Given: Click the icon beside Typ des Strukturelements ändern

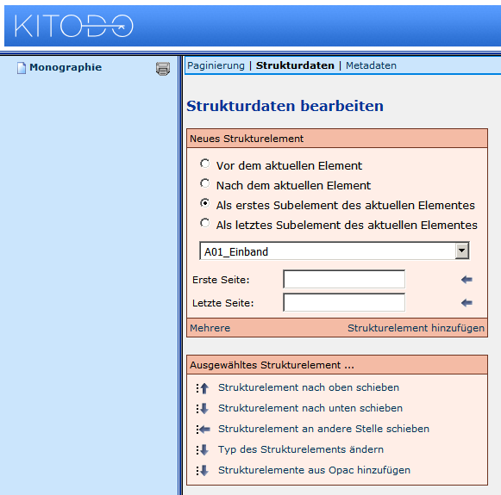Looking at the screenshot, I should 203,449.
